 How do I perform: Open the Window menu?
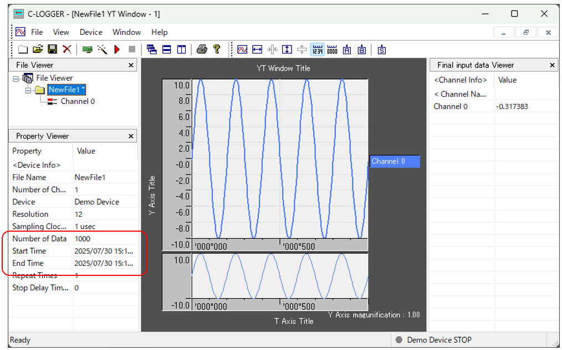point(126,32)
